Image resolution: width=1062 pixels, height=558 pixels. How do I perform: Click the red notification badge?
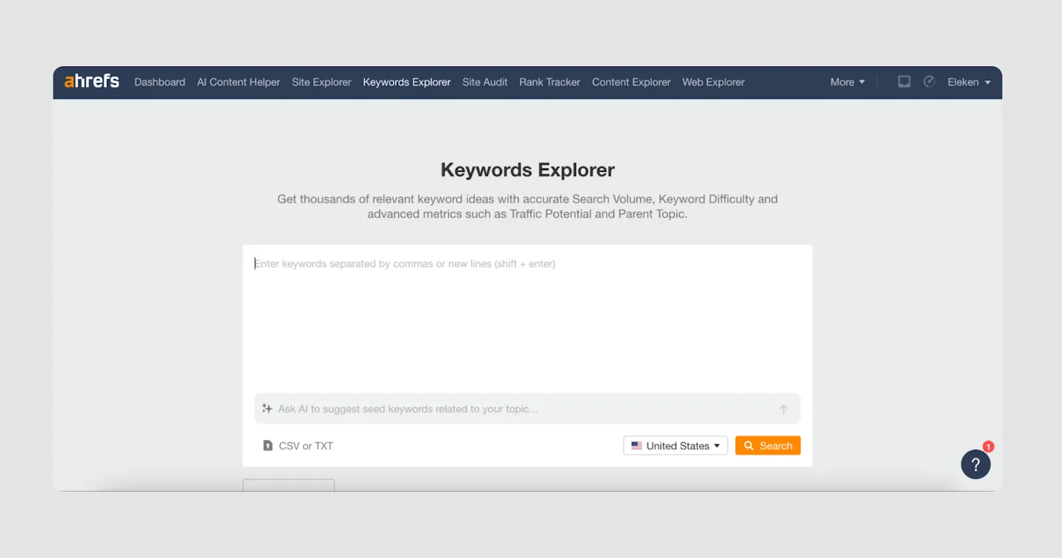click(988, 447)
